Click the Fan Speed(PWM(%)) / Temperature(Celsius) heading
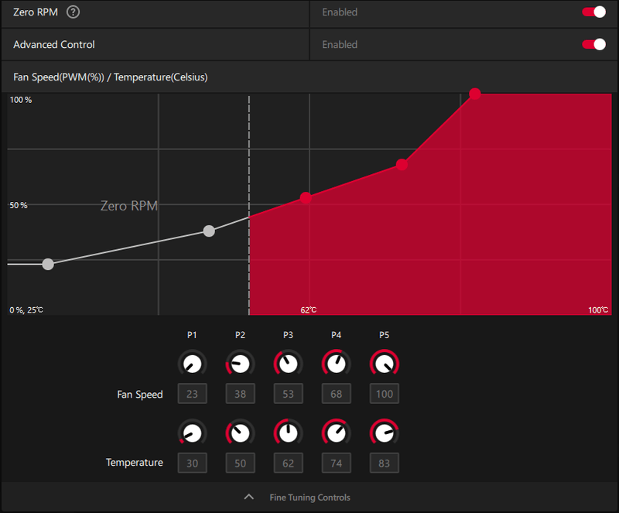Image resolution: width=619 pixels, height=513 pixels. pos(111,77)
